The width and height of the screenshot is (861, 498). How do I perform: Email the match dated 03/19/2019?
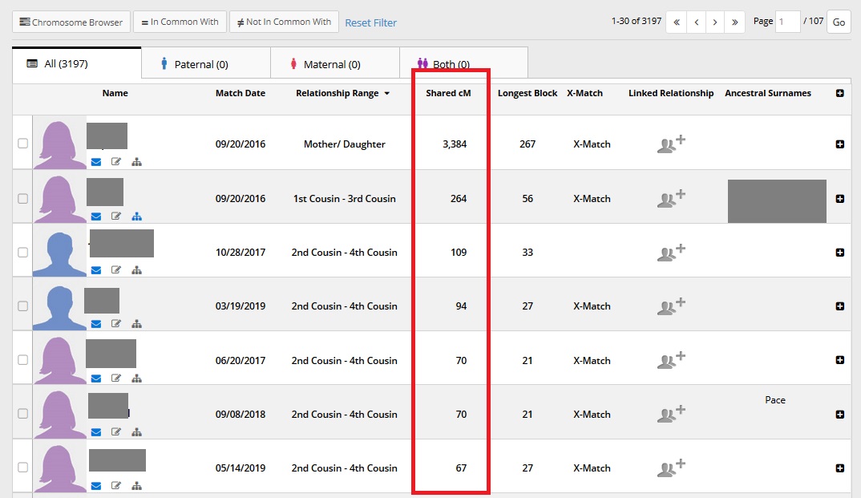tap(96, 324)
